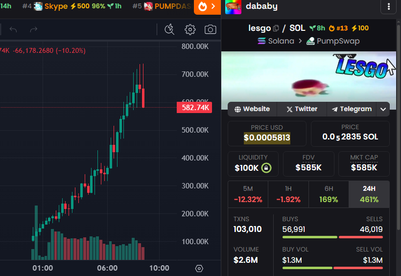Click the #4 Skype trending token
The width and height of the screenshot is (401, 276).
(x=72, y=6)
